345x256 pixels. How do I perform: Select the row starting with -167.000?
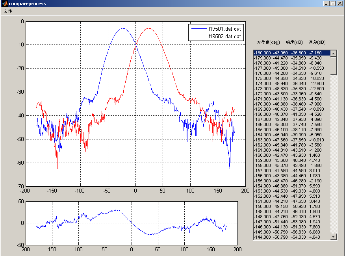(292, 119)
